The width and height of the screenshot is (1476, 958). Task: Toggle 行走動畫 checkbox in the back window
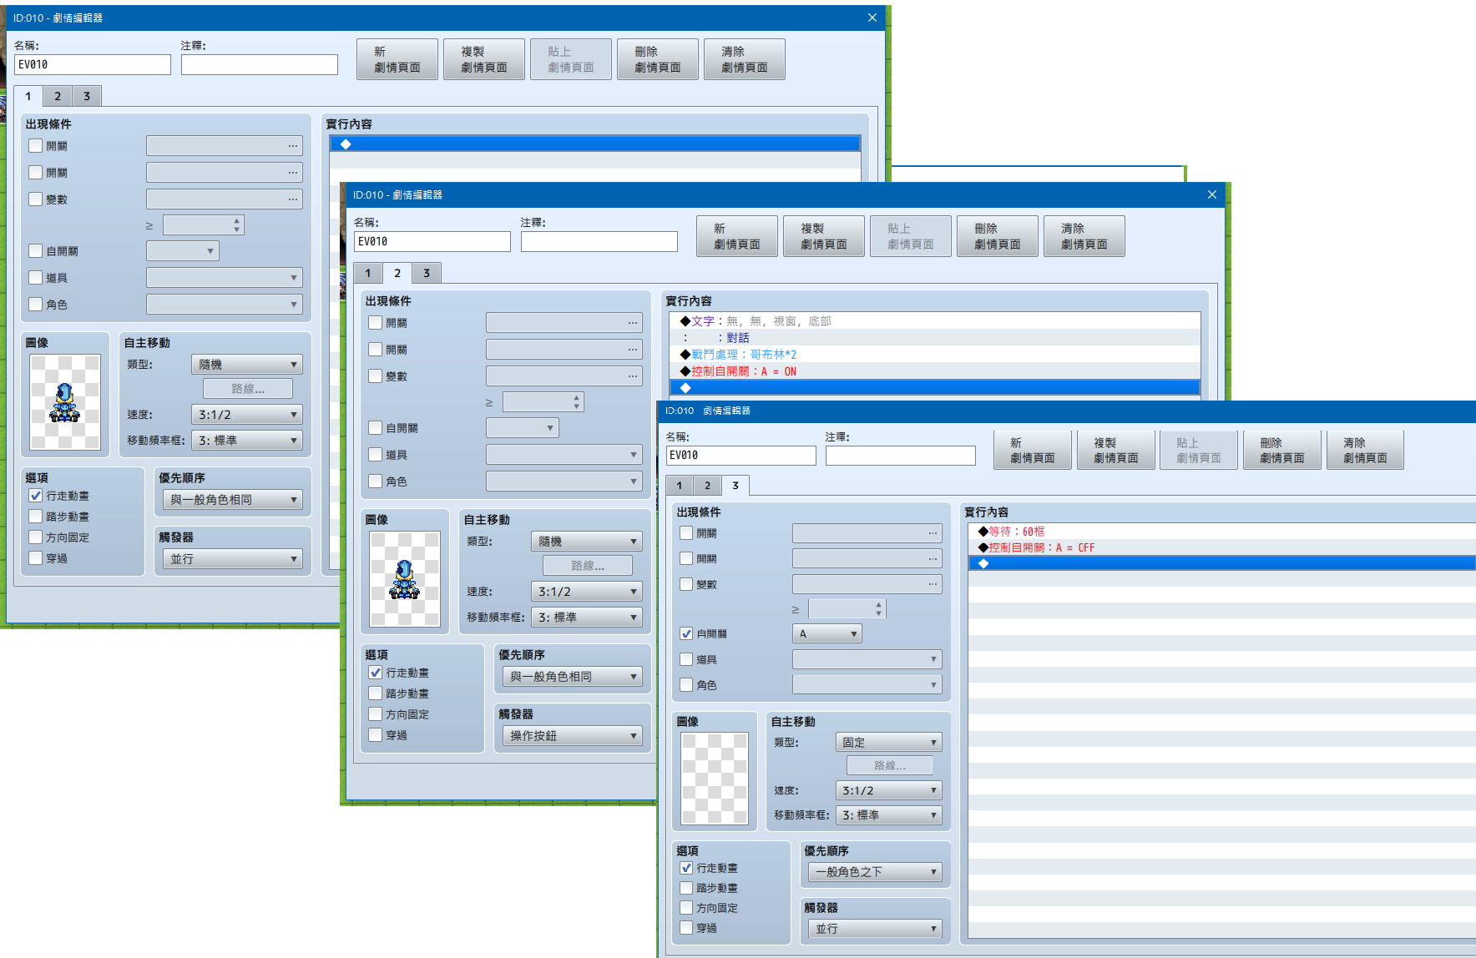(36, 496)
